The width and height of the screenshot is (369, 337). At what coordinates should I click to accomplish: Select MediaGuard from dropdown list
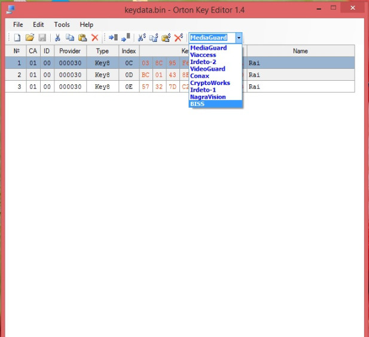tap(215, 48)
